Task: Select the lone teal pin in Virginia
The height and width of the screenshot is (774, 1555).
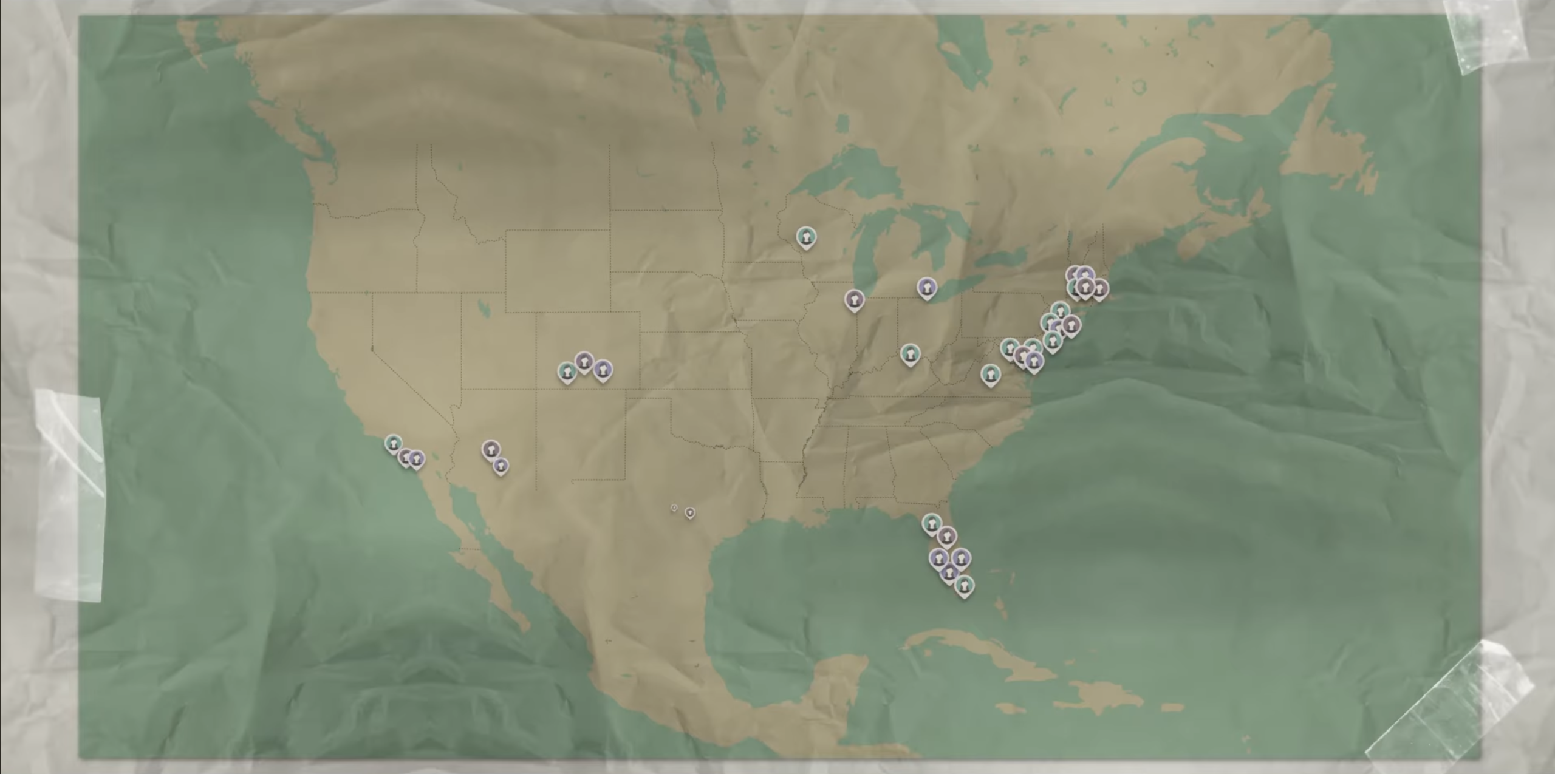Action: (x=990, y=373)
